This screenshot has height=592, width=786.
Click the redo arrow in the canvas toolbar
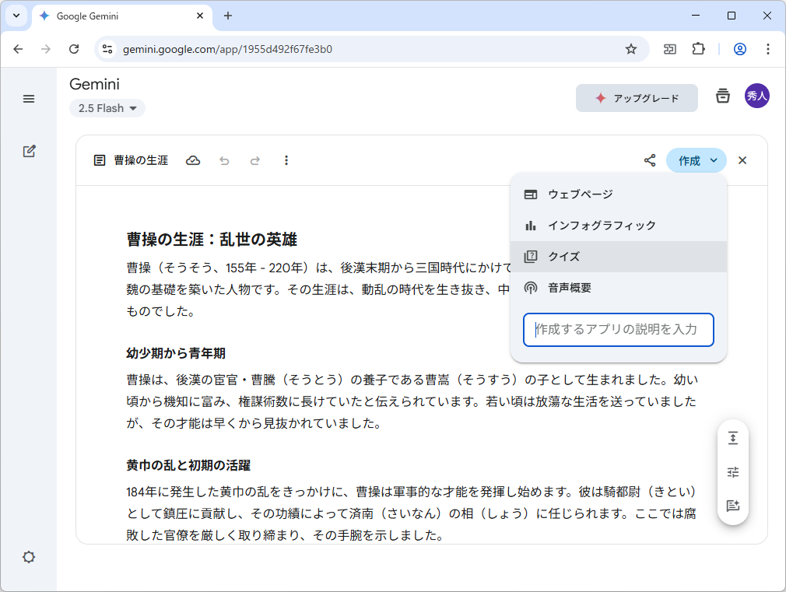(255, 160)
